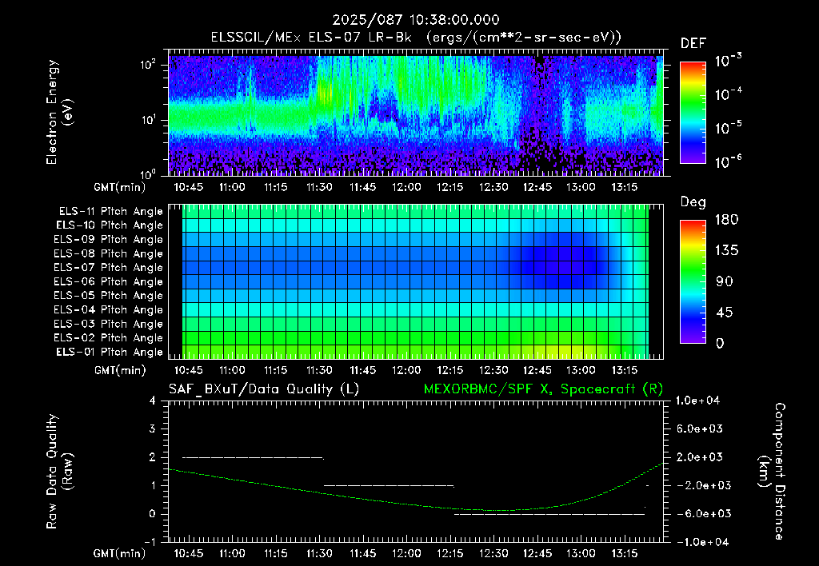Image resolution: width=819 pixels, height=566 pixels.
Task: Click the Raw Data Quality (Raw) axis label
Action: [x=59, y=472]
